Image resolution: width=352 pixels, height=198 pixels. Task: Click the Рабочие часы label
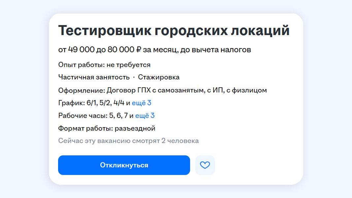point(80,115)
